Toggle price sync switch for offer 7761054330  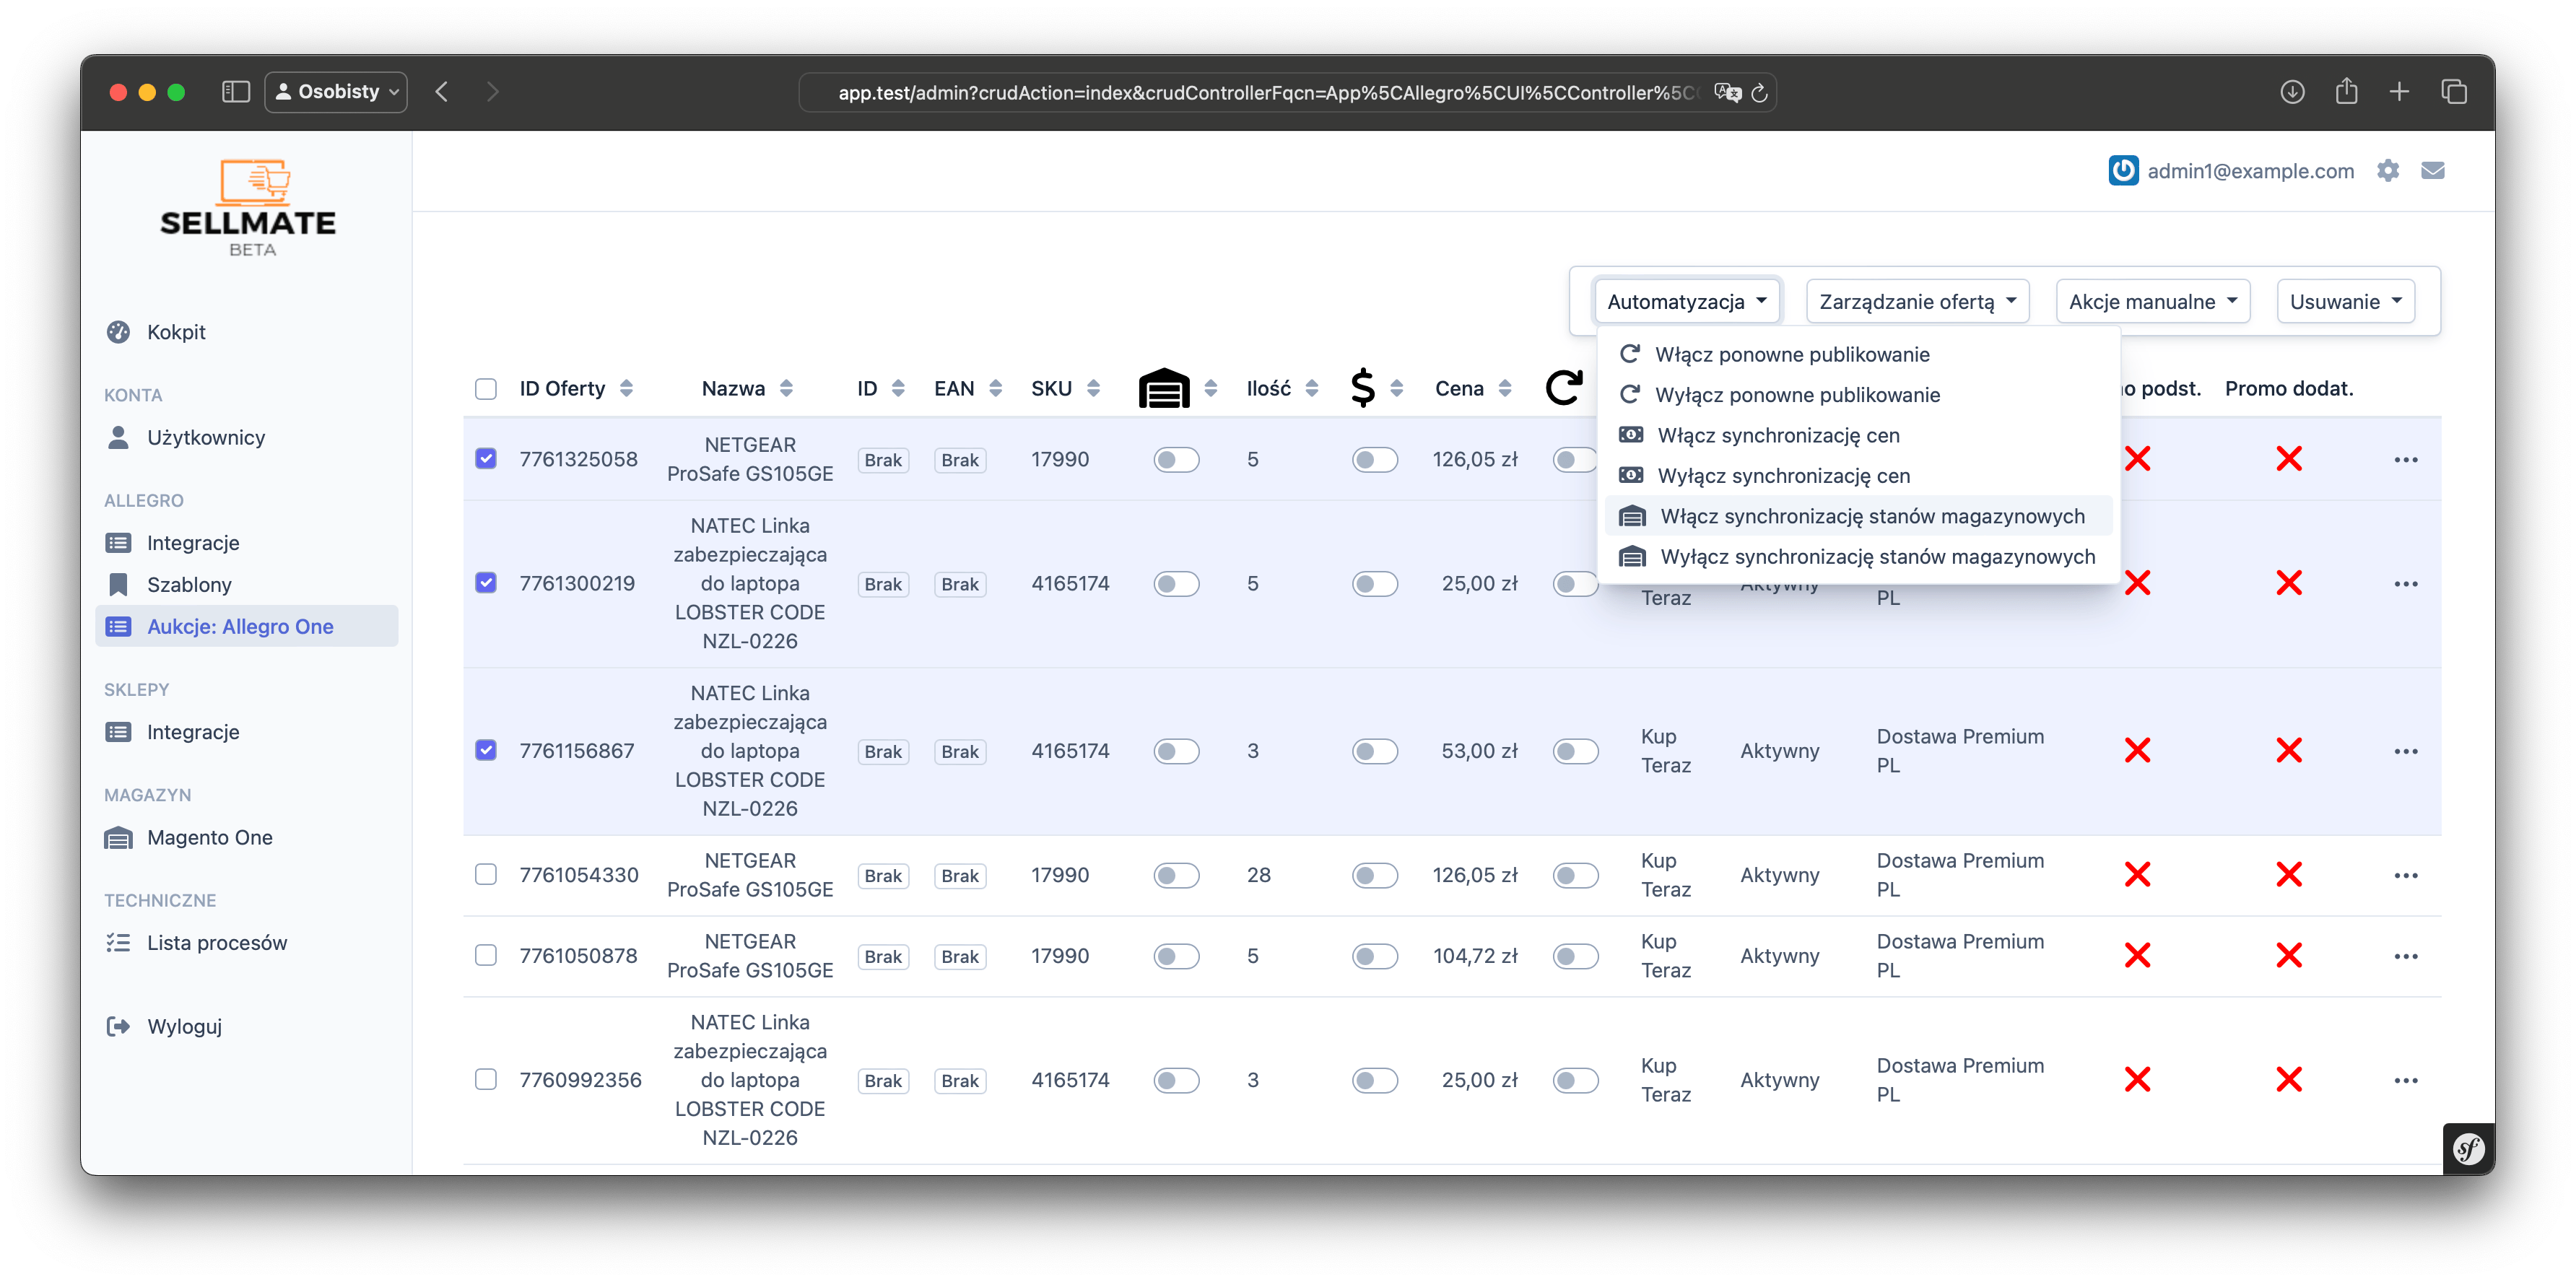[1374, 875]
